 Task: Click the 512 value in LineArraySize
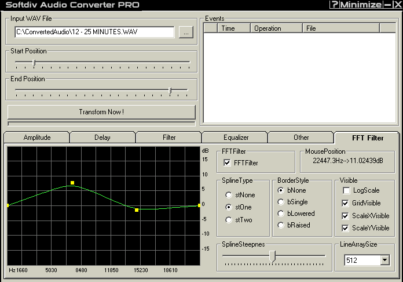click(x=351, y=261)
